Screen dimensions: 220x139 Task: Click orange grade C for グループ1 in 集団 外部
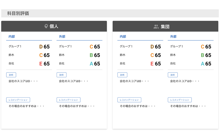202,47
